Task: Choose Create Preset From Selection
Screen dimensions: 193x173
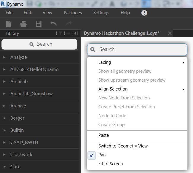Action: tap(137, 107)
